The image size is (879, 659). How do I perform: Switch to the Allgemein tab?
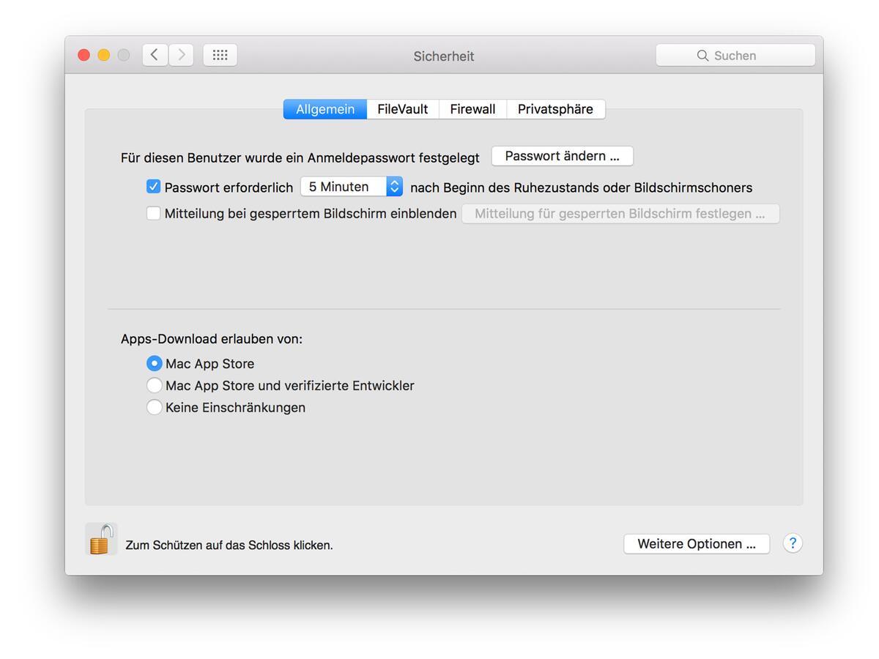[x=325, y=109]
